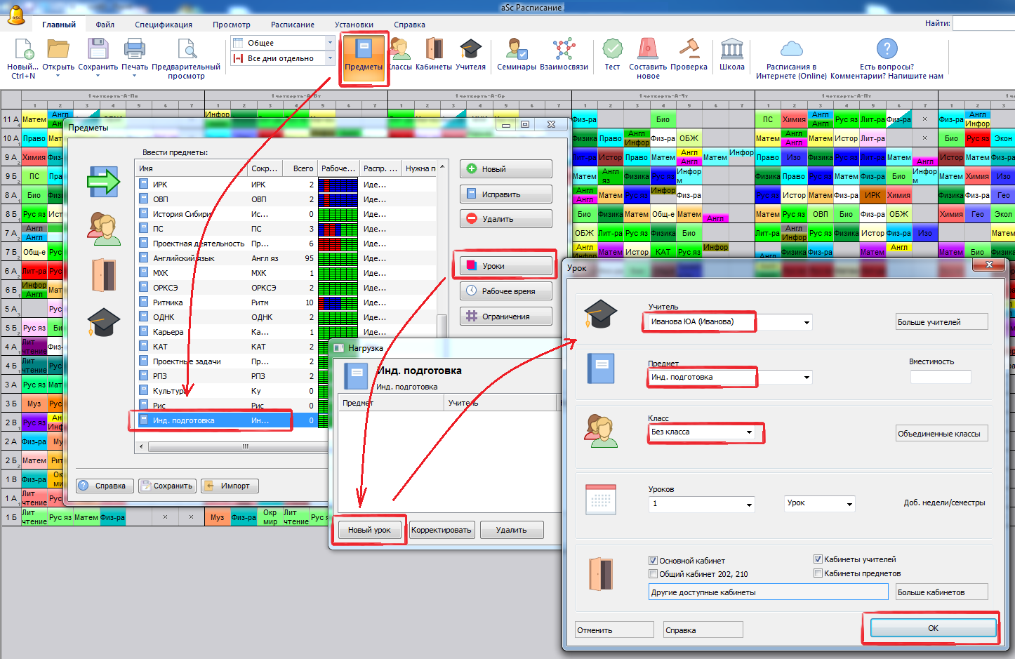Open the Предметы (Subjects) toolbar icon

point(363,54)
